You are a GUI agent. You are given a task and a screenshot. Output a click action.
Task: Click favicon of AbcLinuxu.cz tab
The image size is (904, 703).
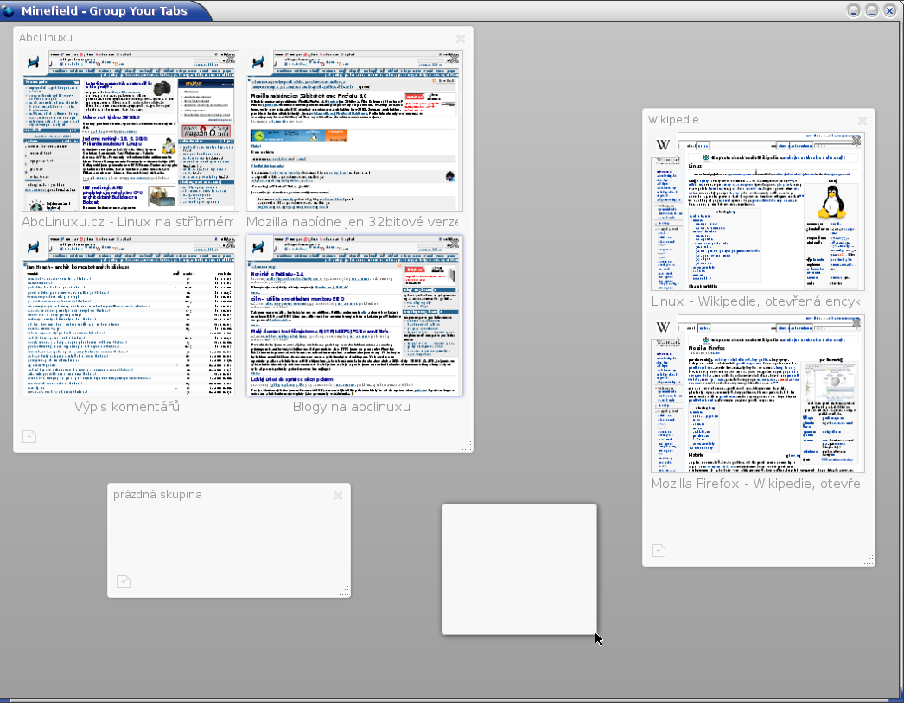click(x=34, y=62)
